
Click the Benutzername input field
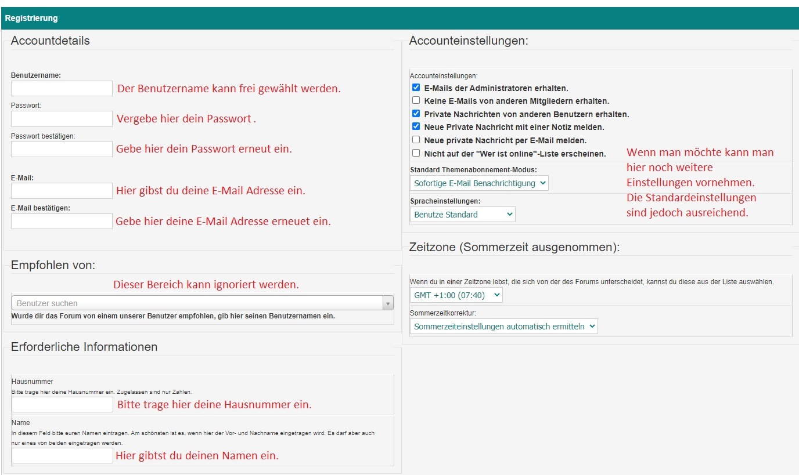pos(62,89)
